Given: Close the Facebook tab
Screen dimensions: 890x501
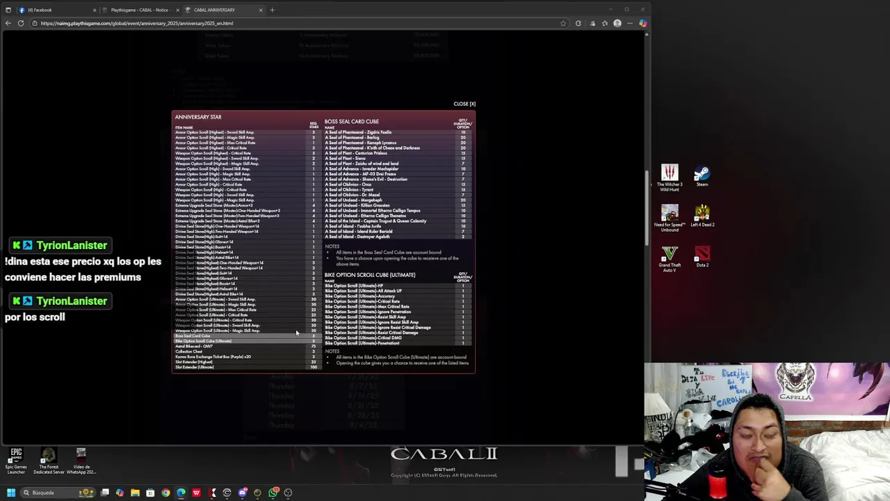Looking at the screenshot, I should [95, 10].
